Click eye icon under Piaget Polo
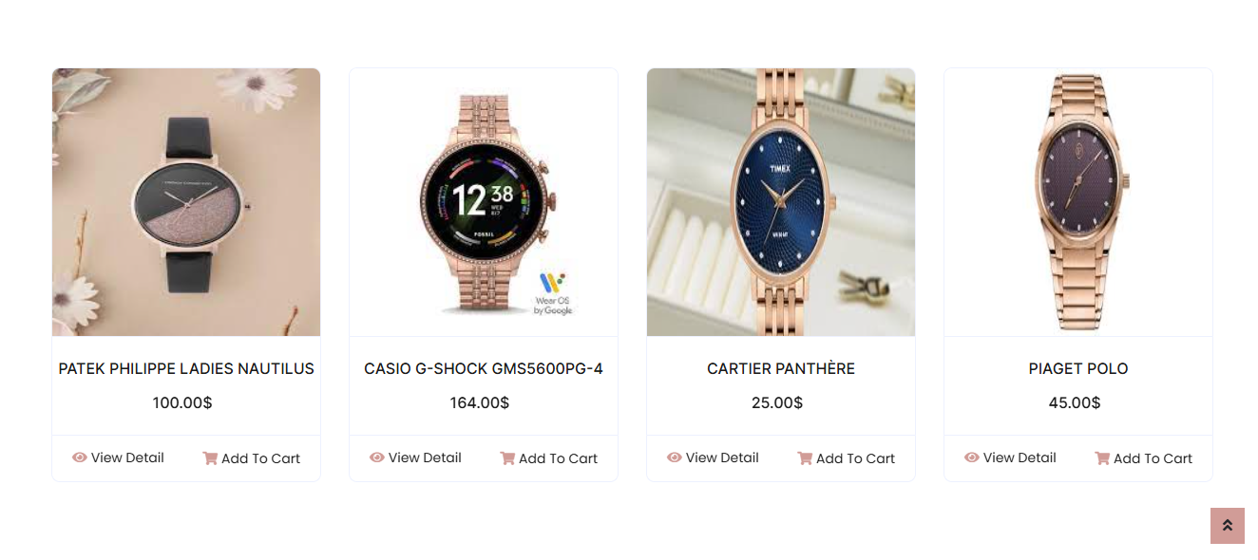1258x560 pixels. tap(972, 457)
